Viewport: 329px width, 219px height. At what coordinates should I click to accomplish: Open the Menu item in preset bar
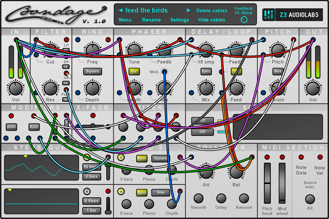click(x=125, y=20)
